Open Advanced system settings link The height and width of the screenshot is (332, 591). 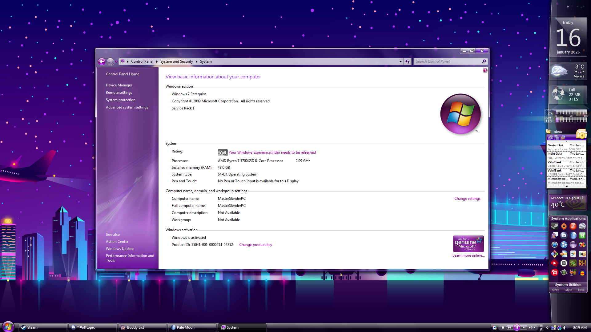click(x=127, y=107)
